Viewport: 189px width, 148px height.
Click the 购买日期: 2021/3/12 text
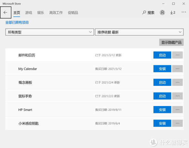tap(108, 69)
